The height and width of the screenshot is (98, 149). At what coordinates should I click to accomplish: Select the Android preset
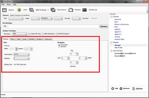point(117,37)
